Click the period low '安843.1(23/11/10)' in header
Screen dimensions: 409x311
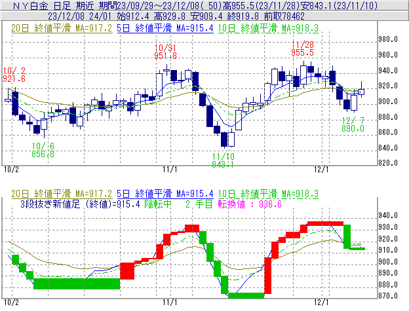[x=339, y=5]
